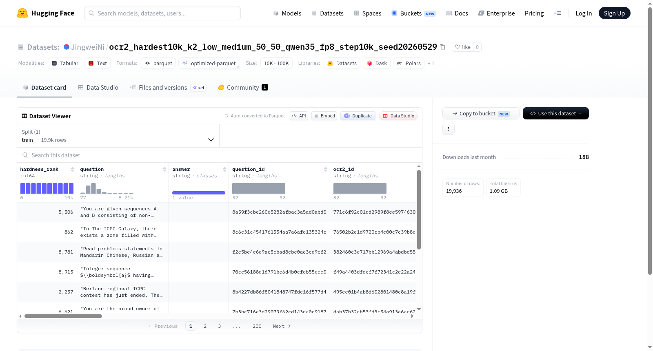The image size is (653, 351).
Task: Click the "Berland regional ICPC" question cell
Action: pos(123,292)
